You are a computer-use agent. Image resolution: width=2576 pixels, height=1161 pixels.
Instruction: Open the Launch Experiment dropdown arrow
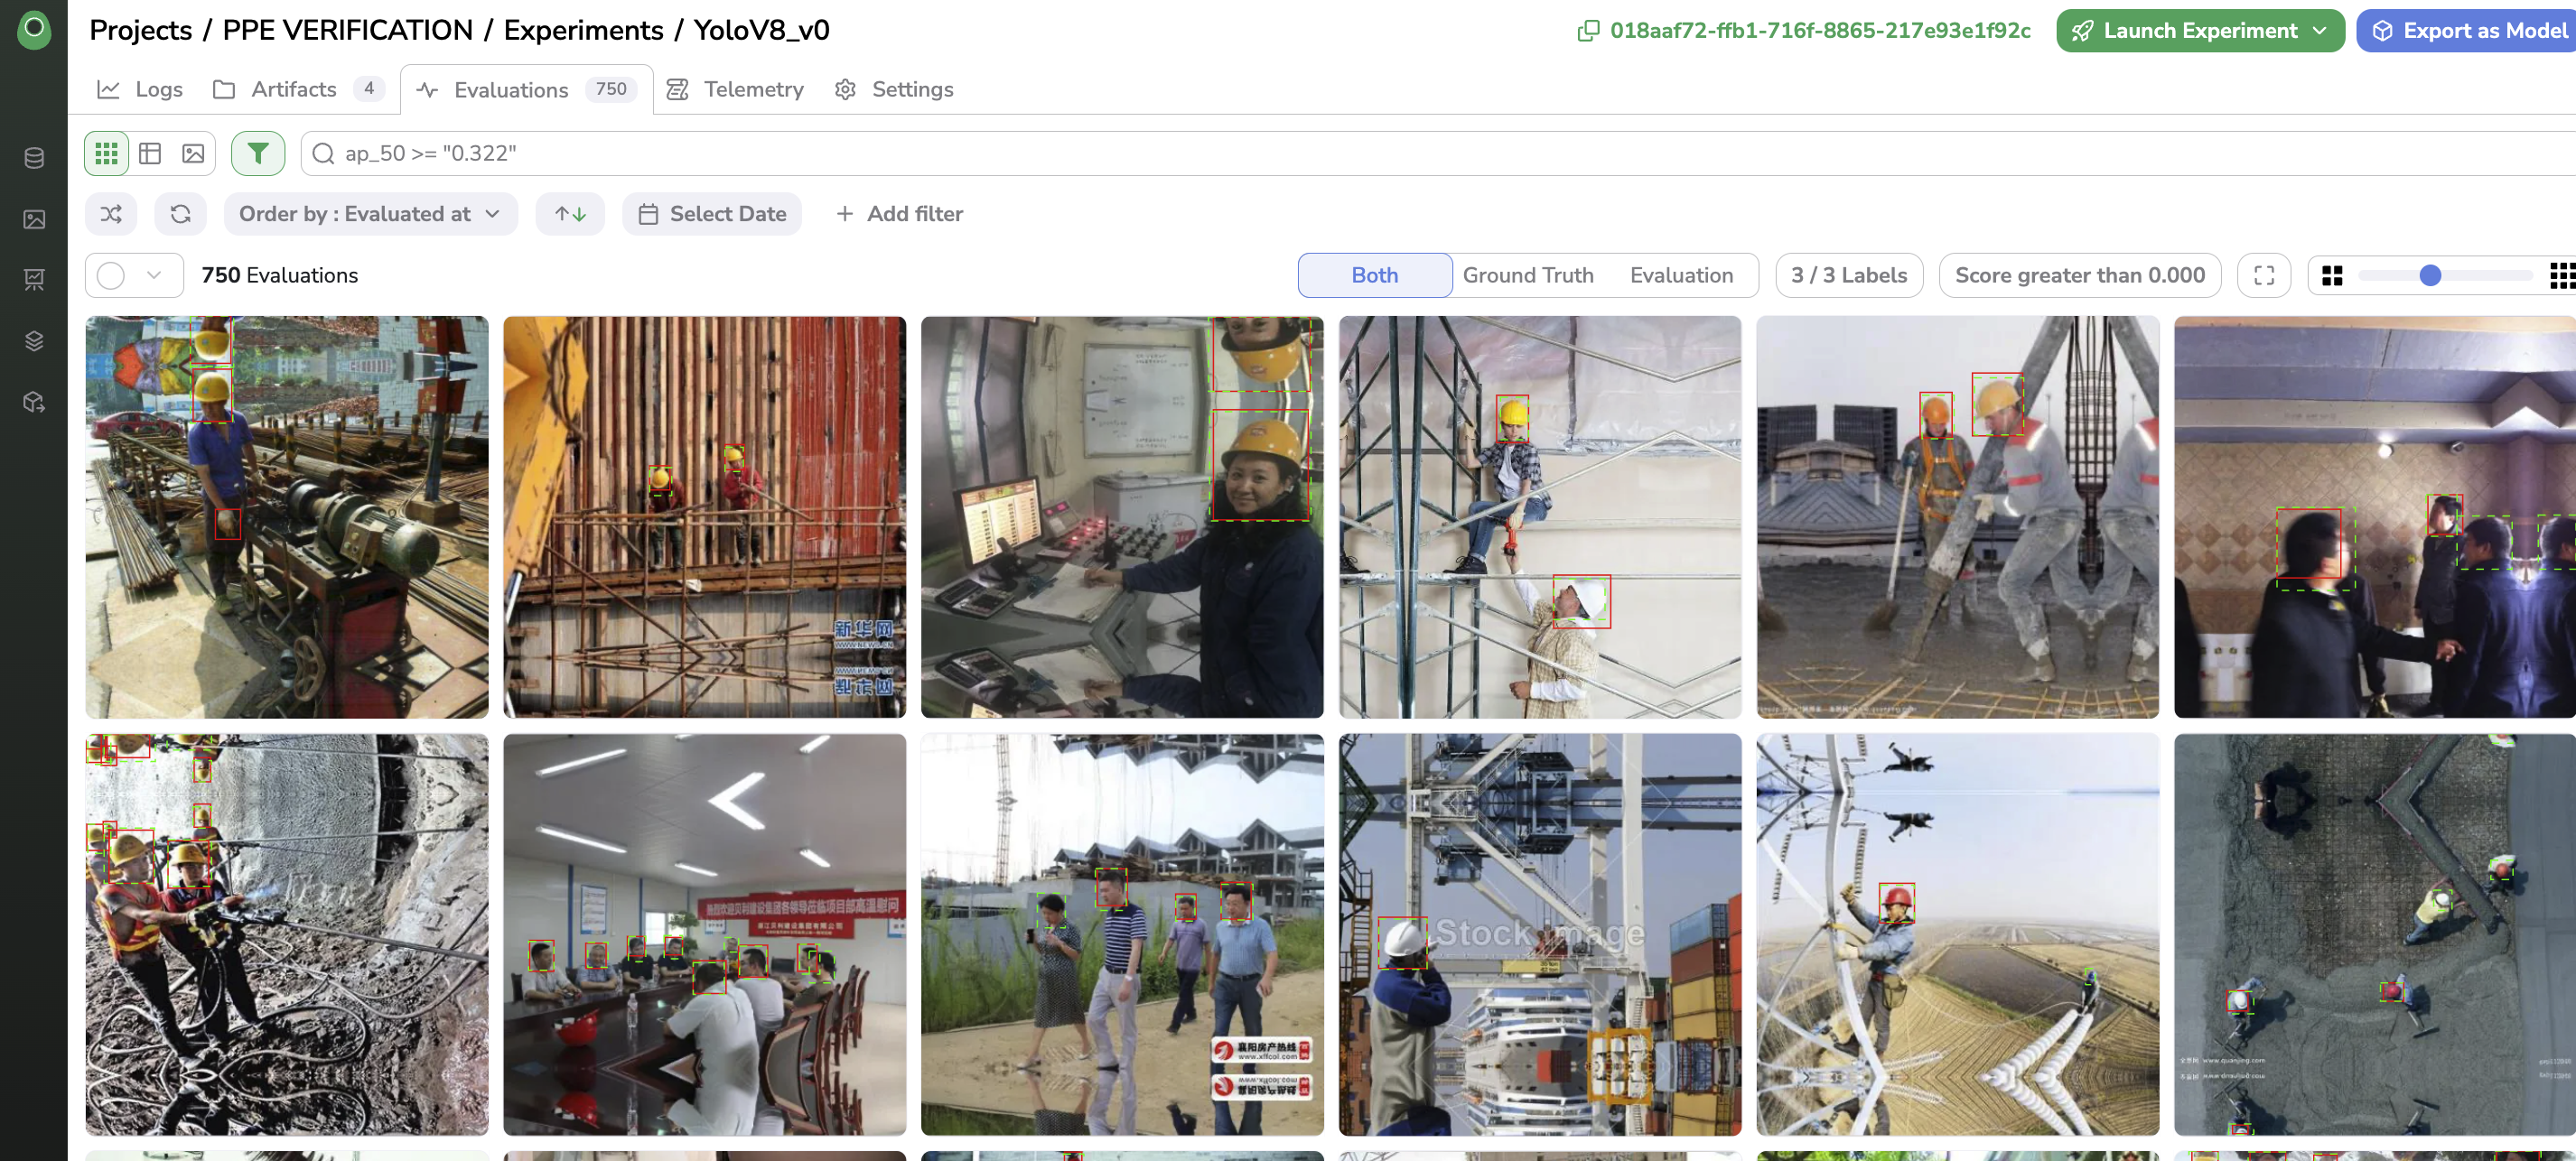point(2319,31)
